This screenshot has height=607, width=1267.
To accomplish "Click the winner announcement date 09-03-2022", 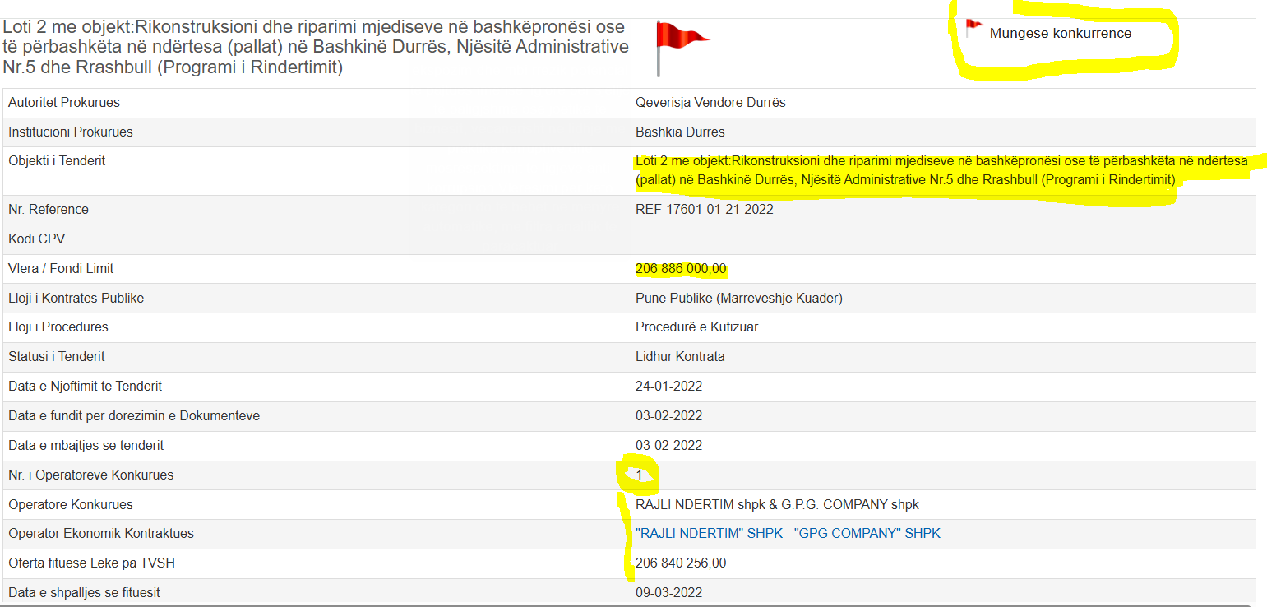I will click(x=668, y=592).
